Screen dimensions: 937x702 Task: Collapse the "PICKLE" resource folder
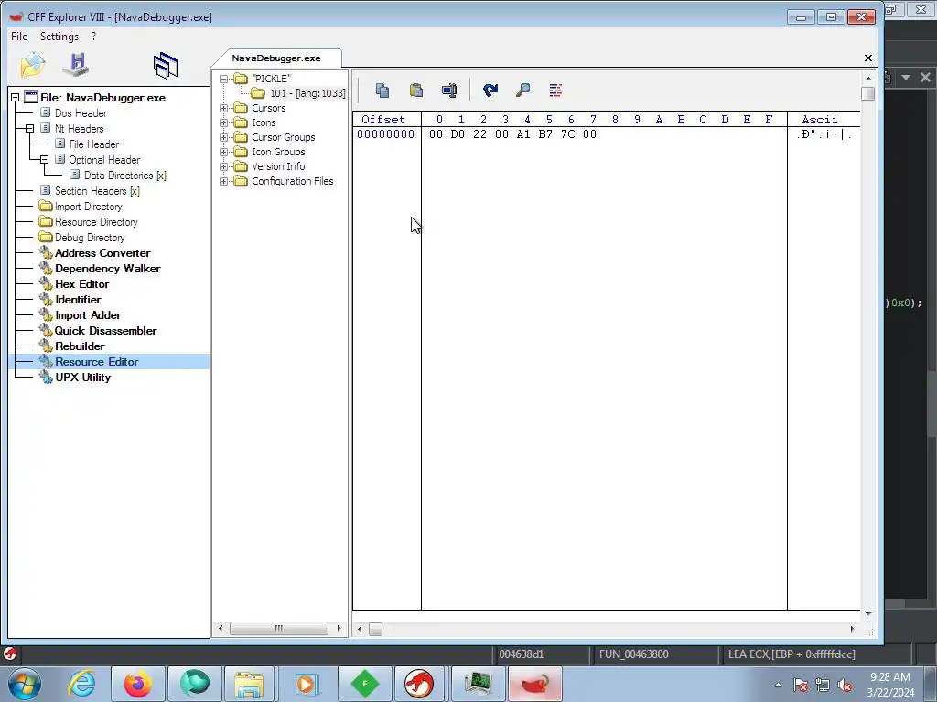224,79
